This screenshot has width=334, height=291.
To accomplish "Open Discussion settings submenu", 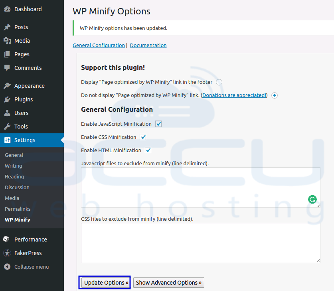I will pos(17,187).
